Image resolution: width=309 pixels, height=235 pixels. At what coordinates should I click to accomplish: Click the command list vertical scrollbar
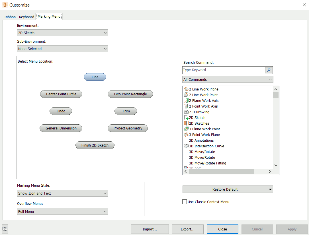276,128
